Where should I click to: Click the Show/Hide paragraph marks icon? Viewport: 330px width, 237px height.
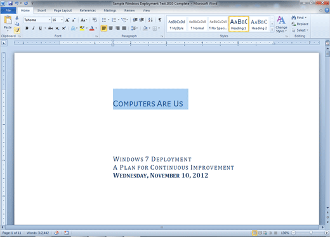coord(160,20)
